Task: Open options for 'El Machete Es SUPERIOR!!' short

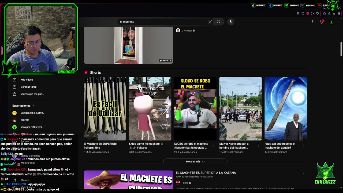Action: [x=123, y=145]
